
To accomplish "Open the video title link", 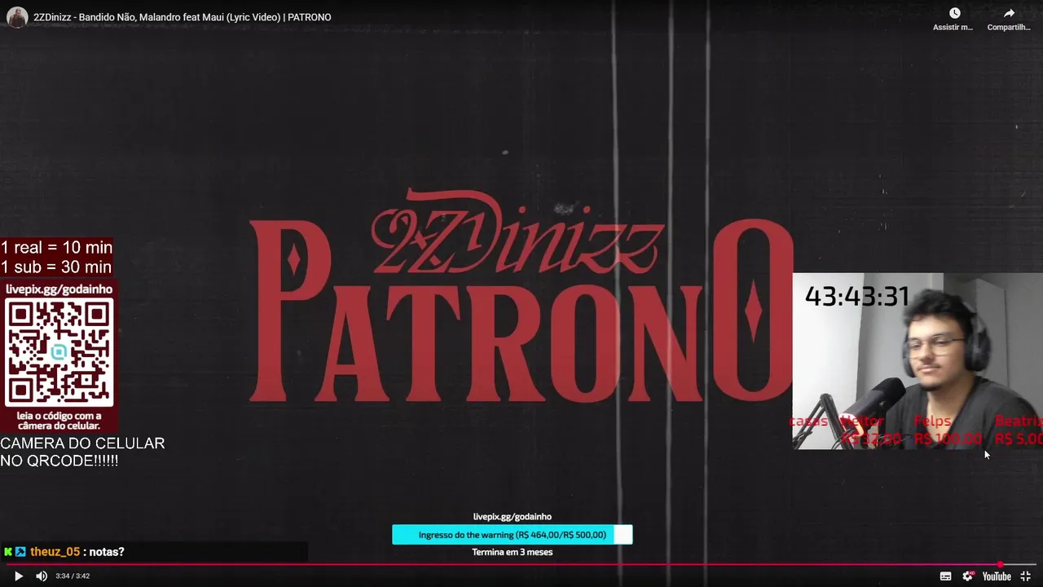I will pyautogui.click(x=183, y=17).
